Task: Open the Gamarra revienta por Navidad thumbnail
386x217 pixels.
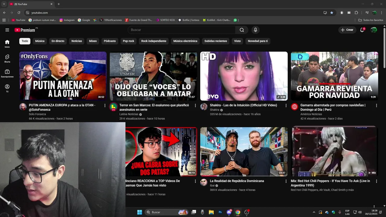Action: [334, 76]
